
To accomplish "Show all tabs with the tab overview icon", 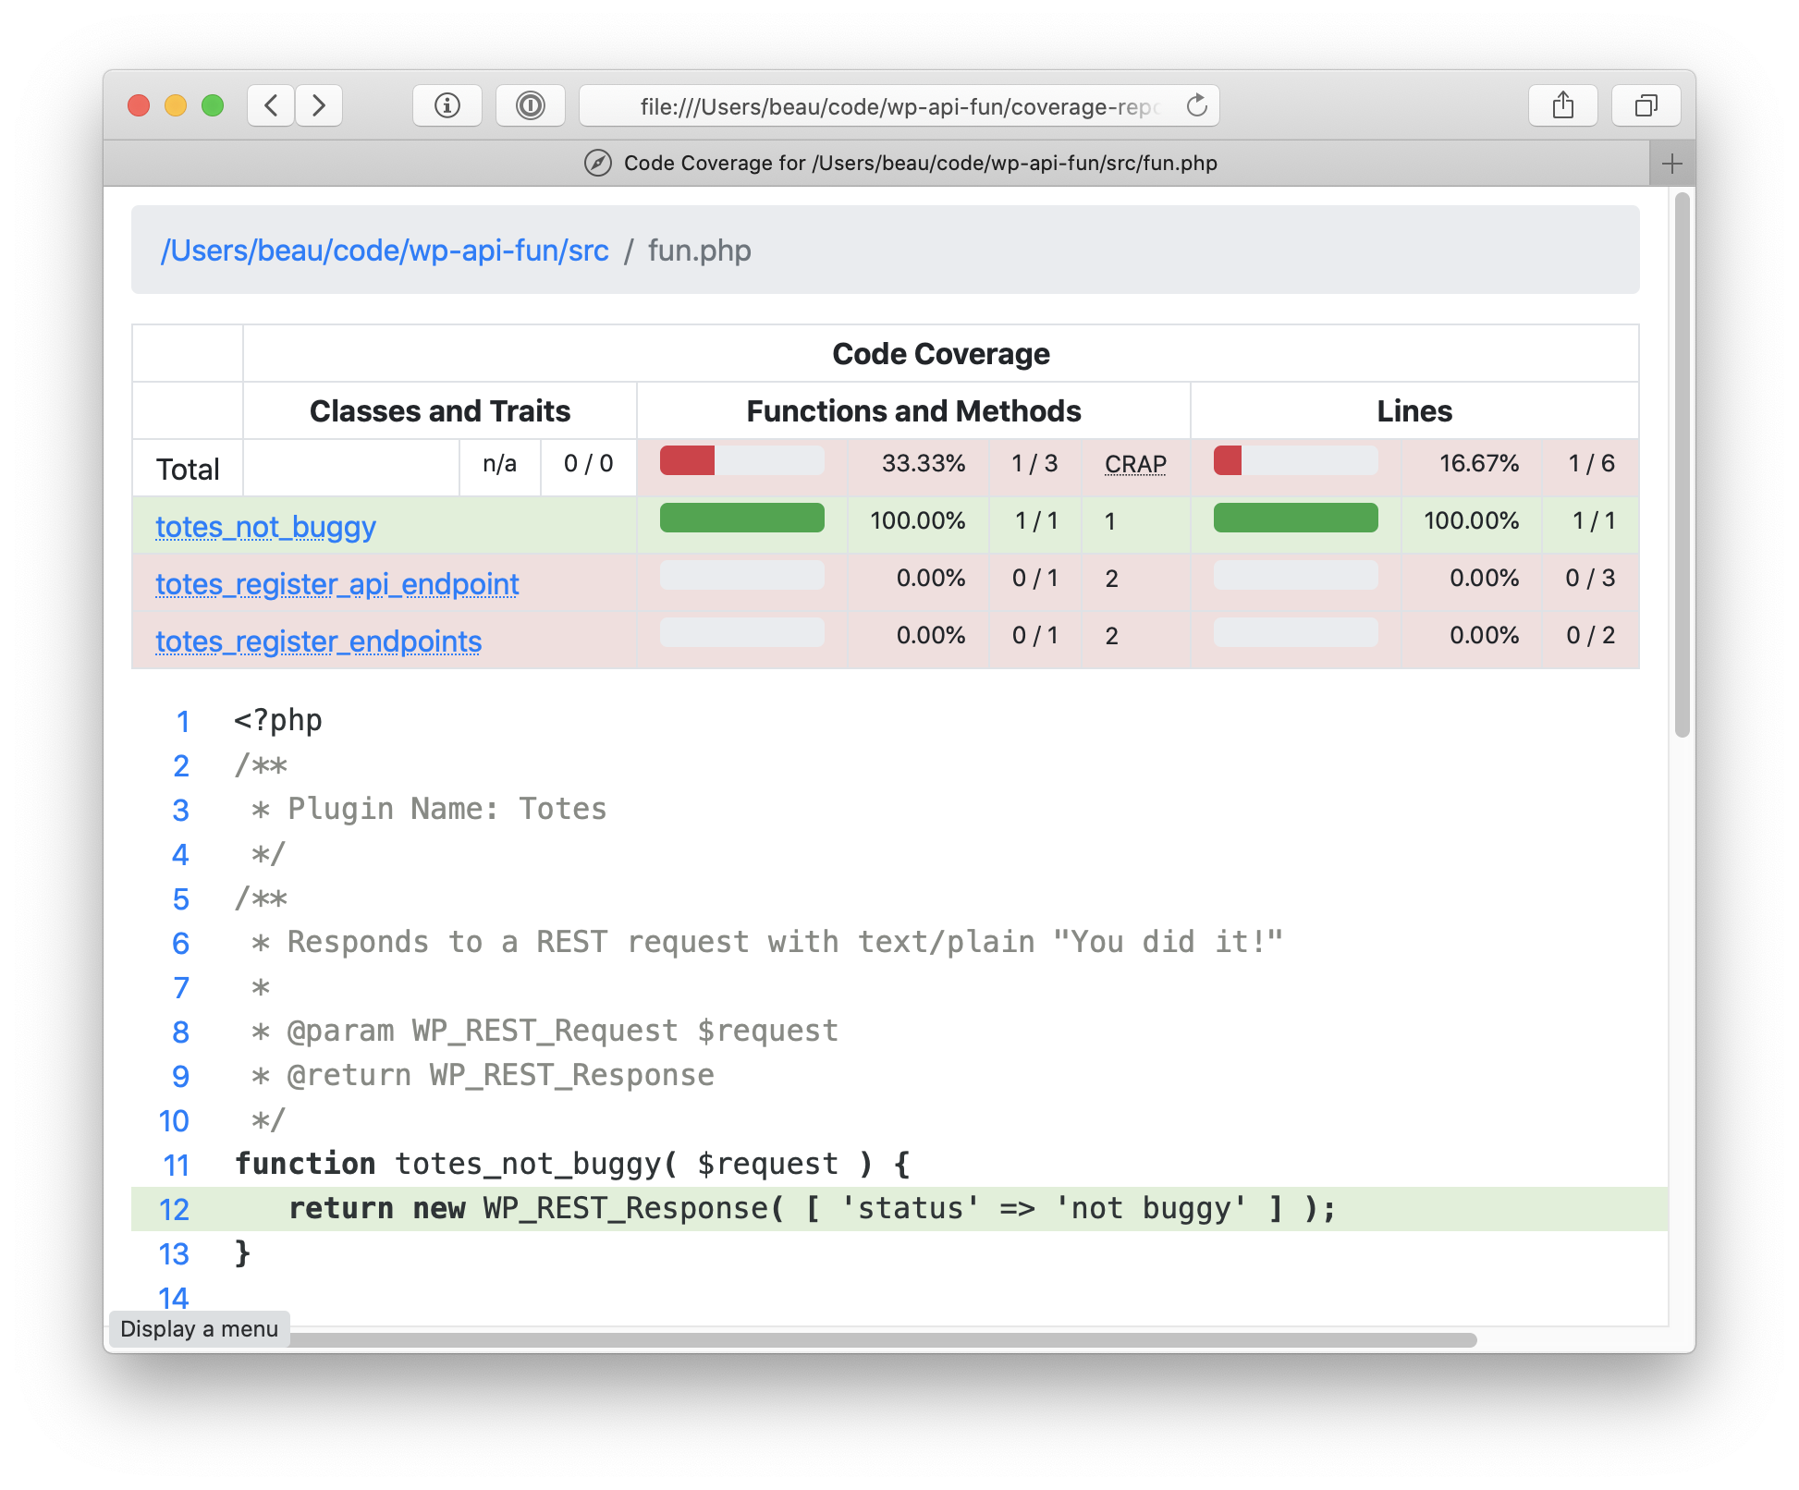I will point(1646,104).
